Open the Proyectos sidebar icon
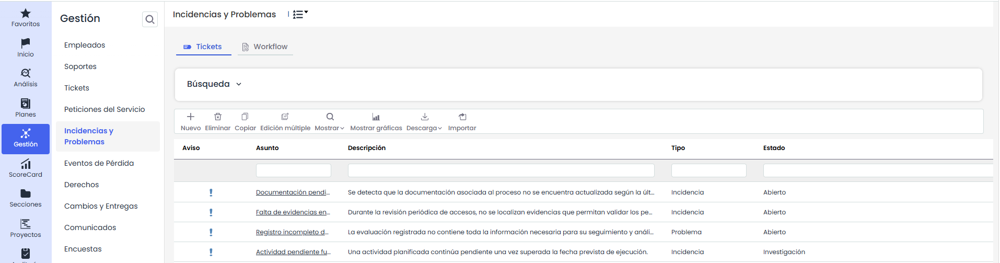Image resolution: width=1000 pixels, height=263 pixels. 26,224
